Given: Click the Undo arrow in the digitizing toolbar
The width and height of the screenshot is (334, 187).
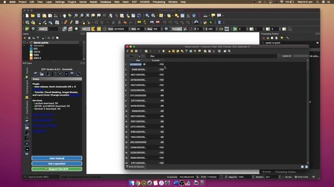Looking at the screenshot, I should (125, 22).
